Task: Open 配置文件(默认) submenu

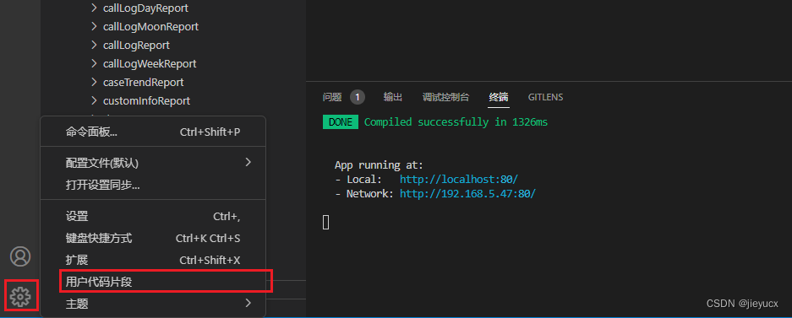Action: [153, 163]
